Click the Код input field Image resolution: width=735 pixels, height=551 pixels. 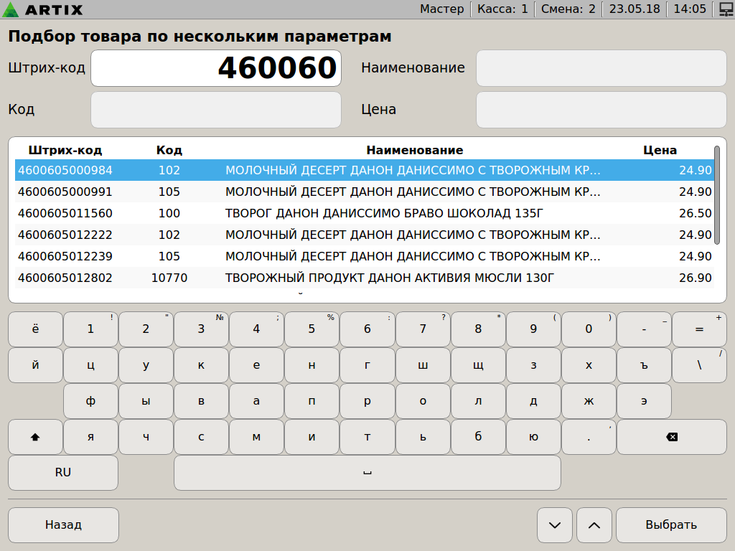click(215, 110)
